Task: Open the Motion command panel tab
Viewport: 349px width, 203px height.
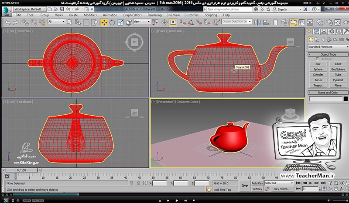Action: [x=332, y=31]
